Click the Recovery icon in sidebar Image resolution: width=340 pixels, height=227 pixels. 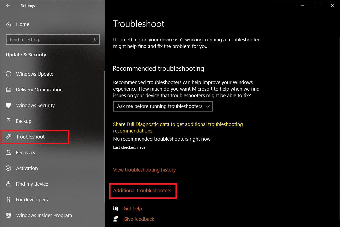coord(8,152)
